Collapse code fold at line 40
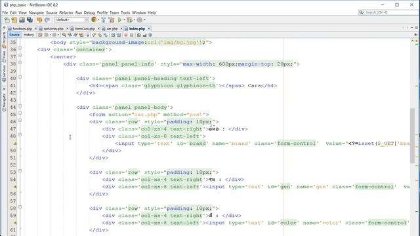The image size is (420, 236). [20, 77]
